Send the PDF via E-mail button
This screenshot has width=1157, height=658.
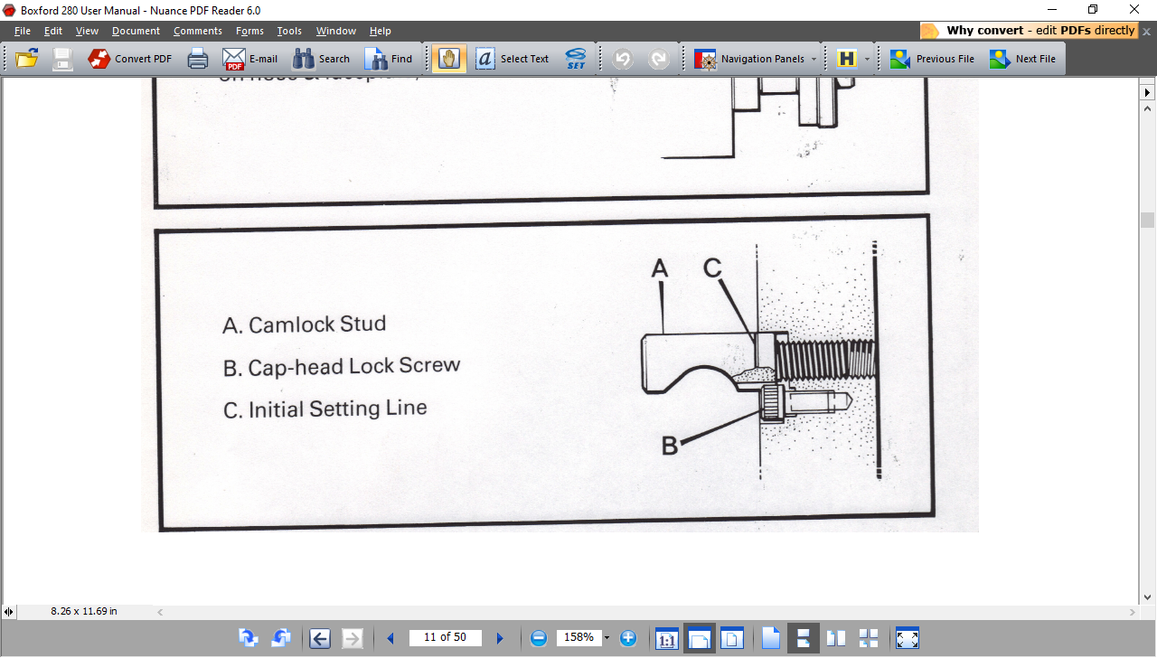(x=250, y=59)
